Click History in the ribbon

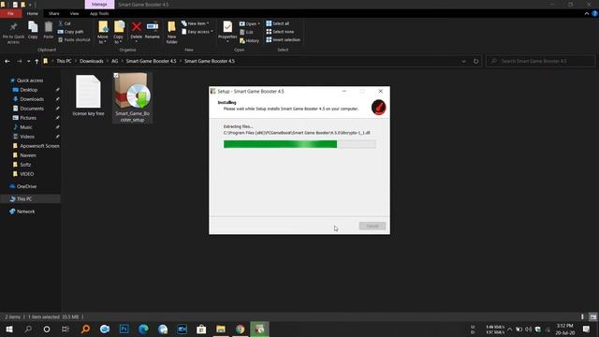pyautogui.click(x=250, y=40)
